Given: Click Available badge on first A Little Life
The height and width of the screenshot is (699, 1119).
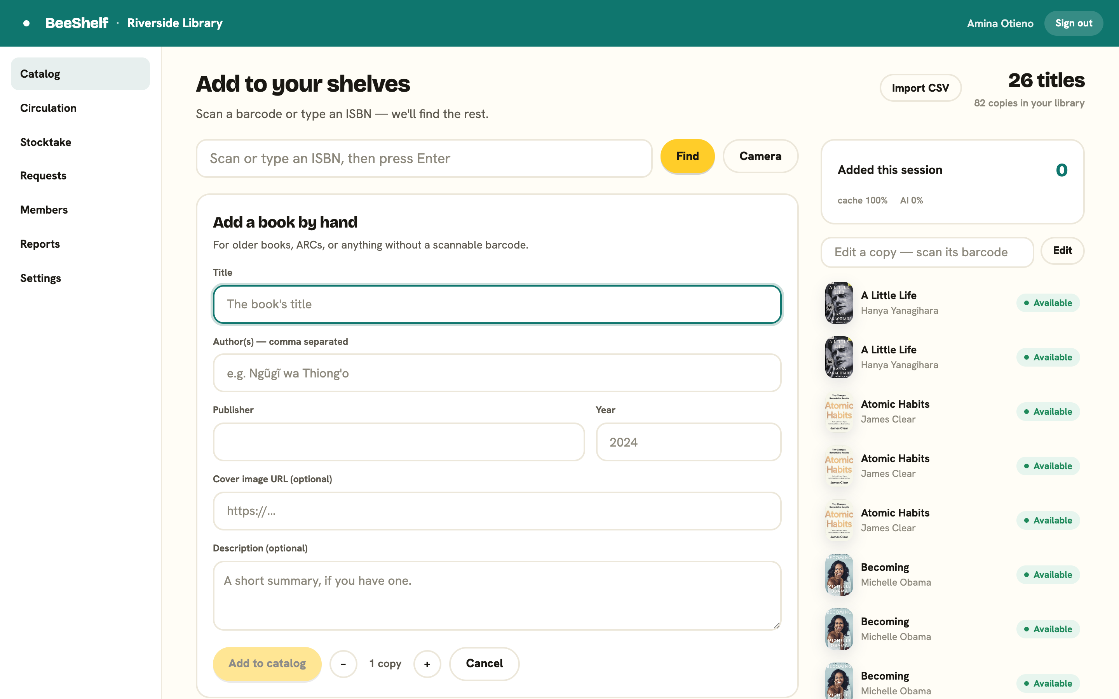Looking at the screenshot, I should coord(1048,303).
